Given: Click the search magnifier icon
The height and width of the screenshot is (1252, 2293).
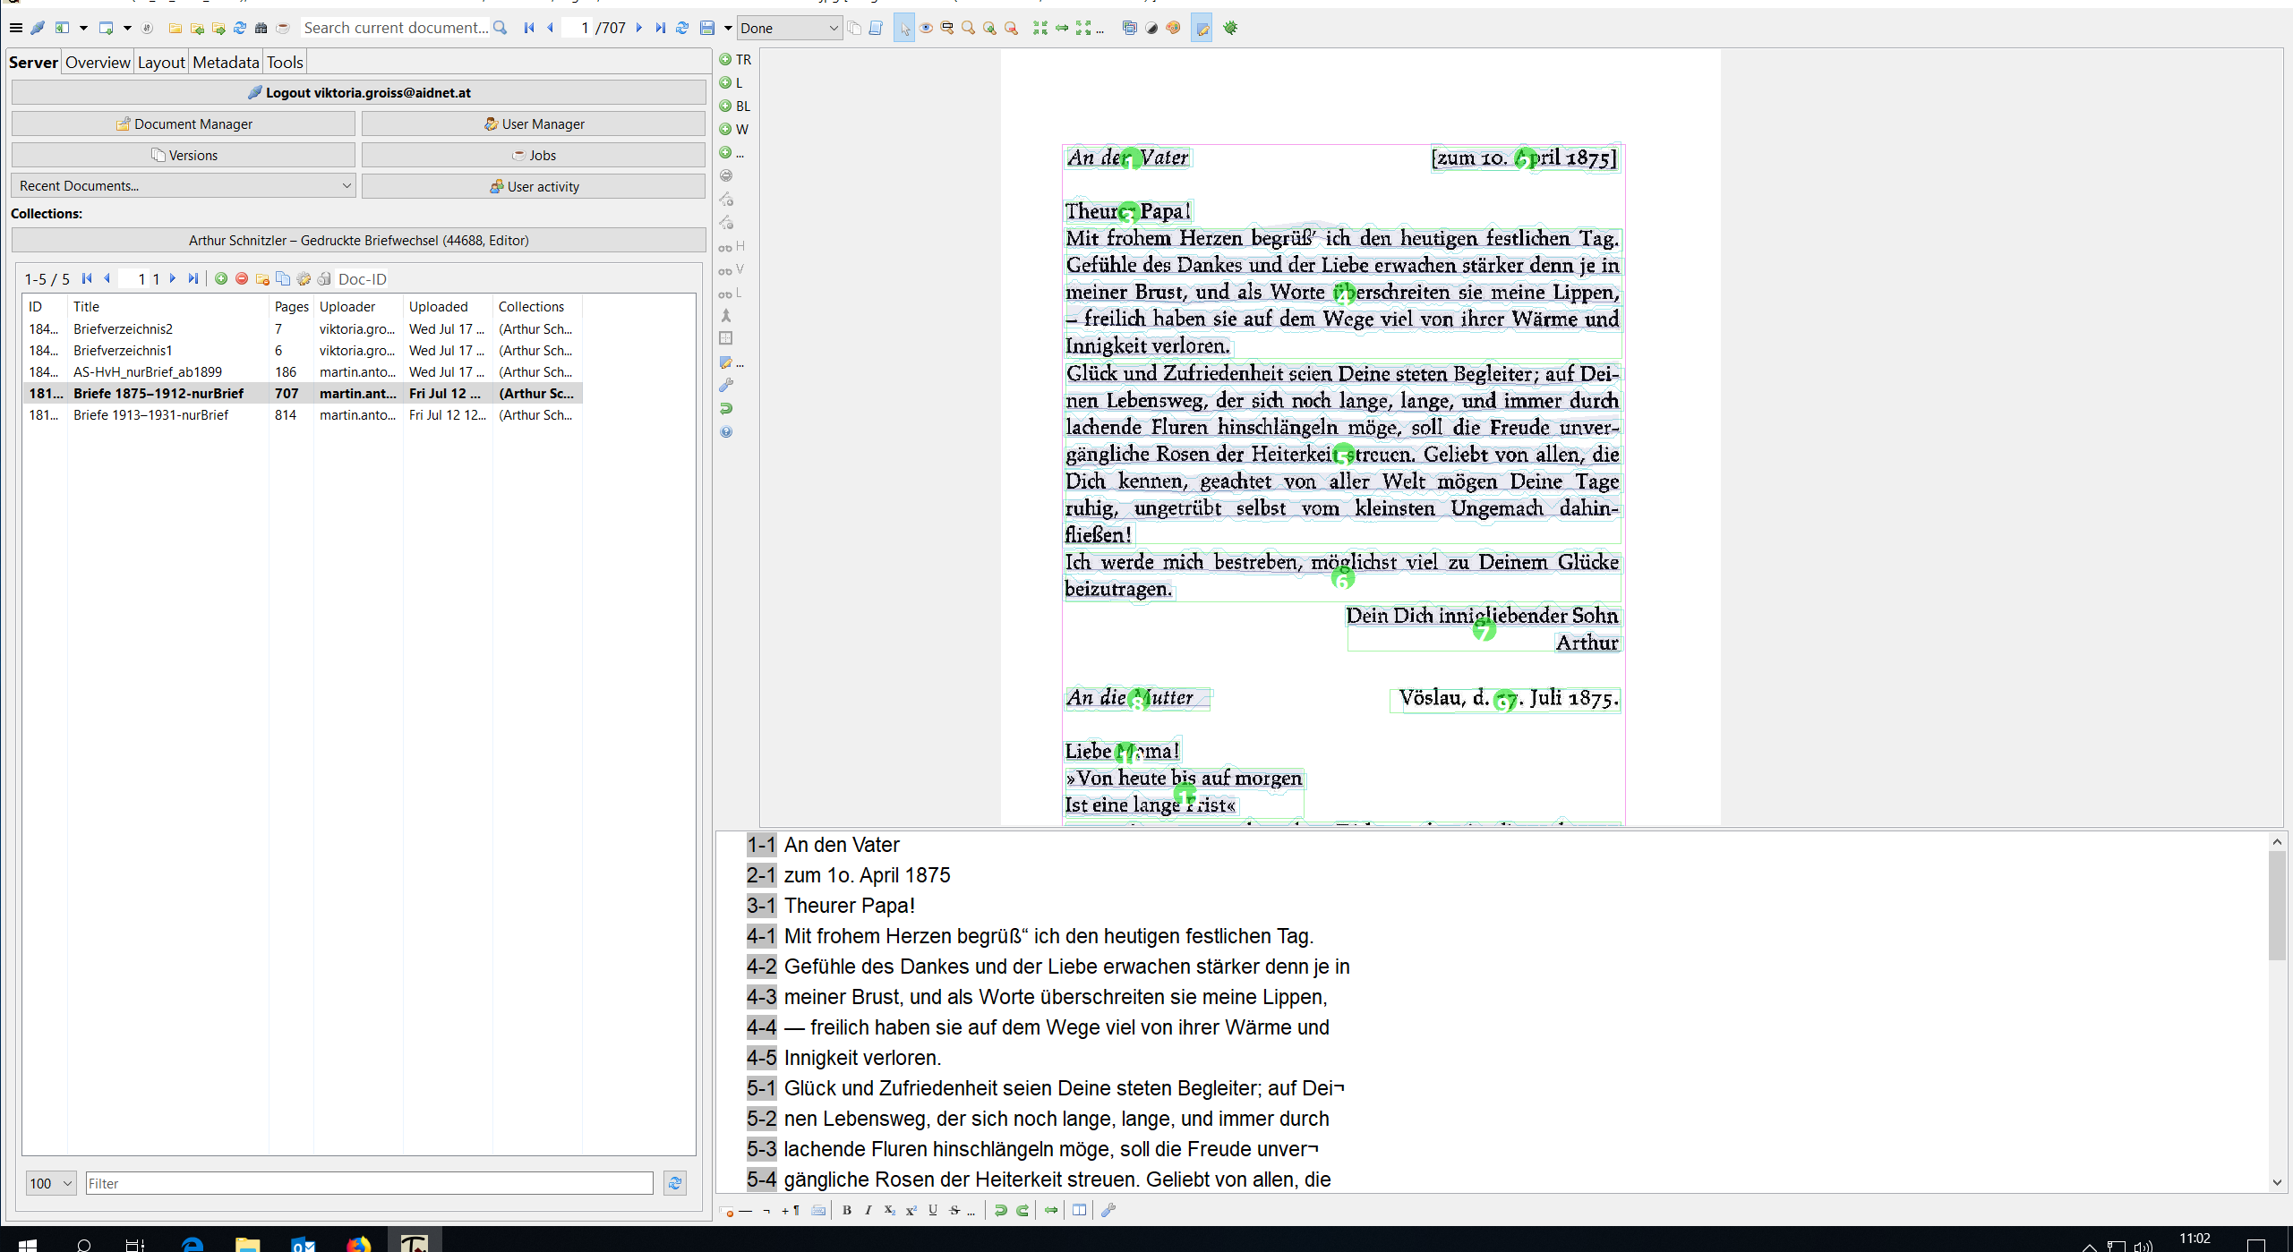Looking at the screenshot, I should 501,28.
